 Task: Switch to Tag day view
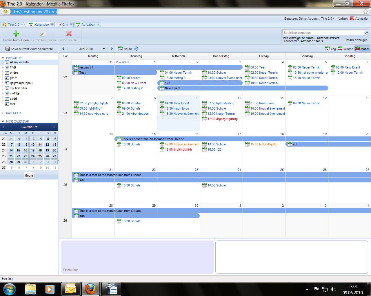[331, 49]
